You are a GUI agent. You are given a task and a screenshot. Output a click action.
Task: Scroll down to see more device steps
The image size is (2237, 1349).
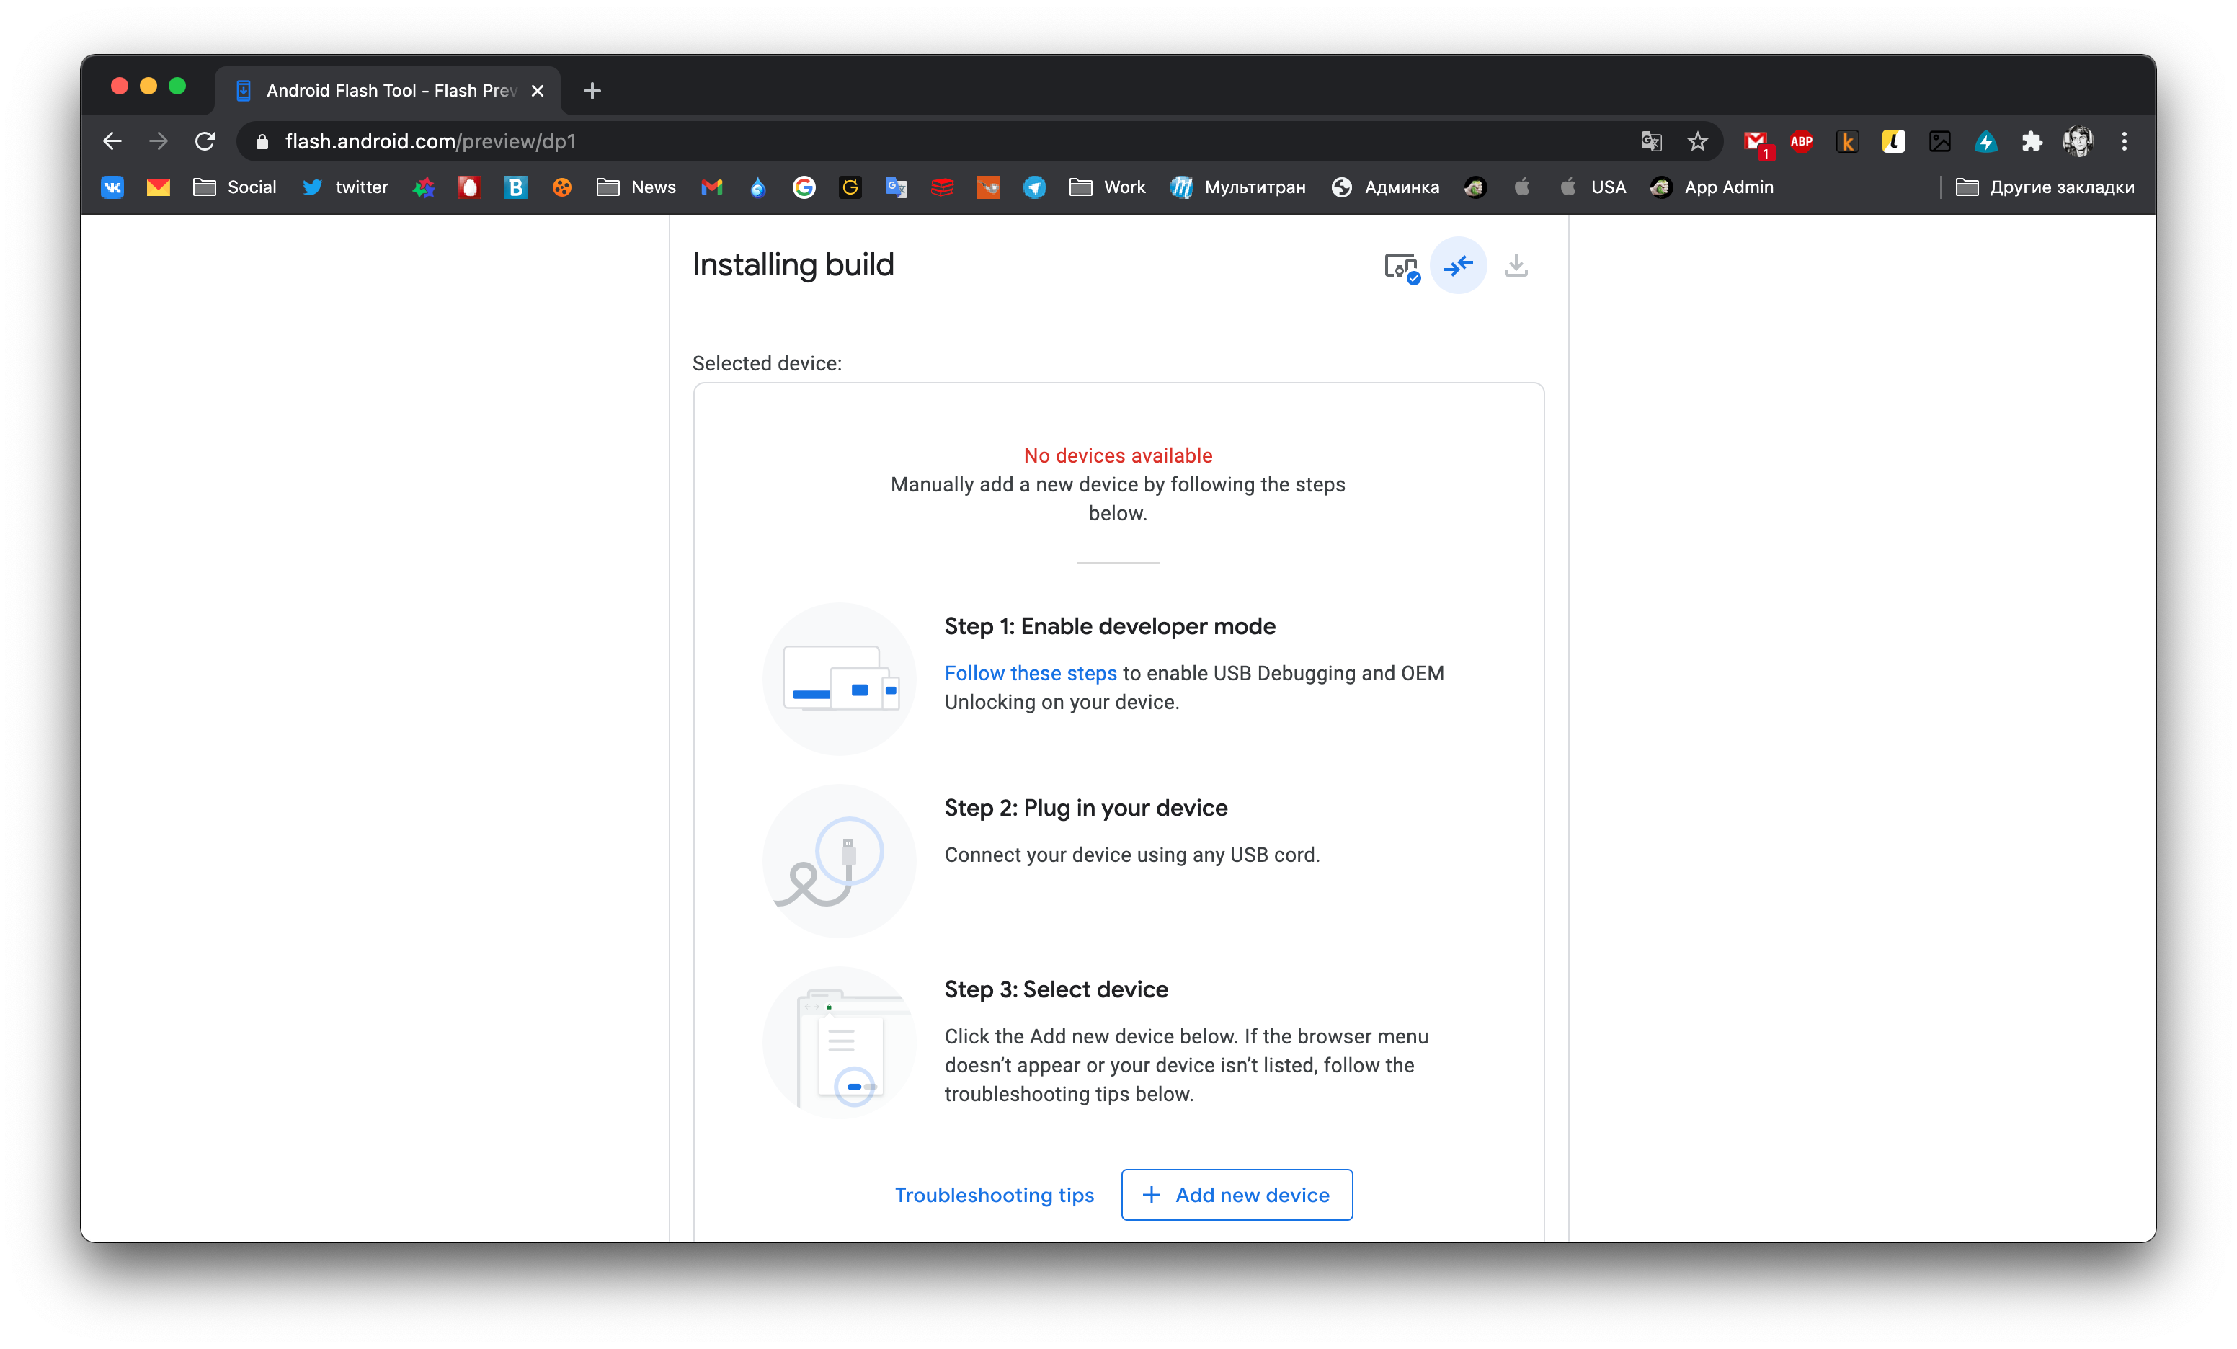[1118, 799]
